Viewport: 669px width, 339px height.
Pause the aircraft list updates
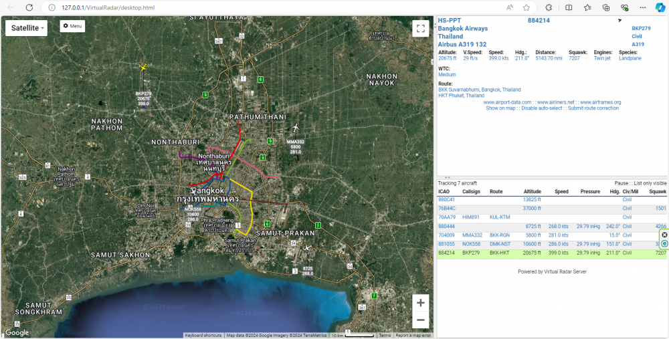pos(622,183)
